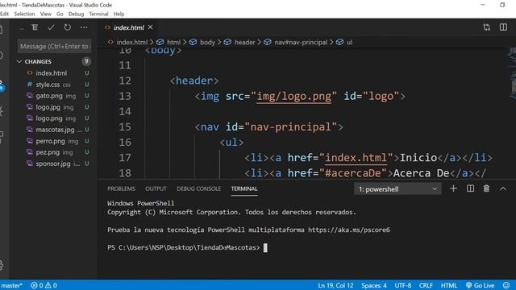Open logo.png in the changes list
516x290 pixels.
tap(49, 118)
